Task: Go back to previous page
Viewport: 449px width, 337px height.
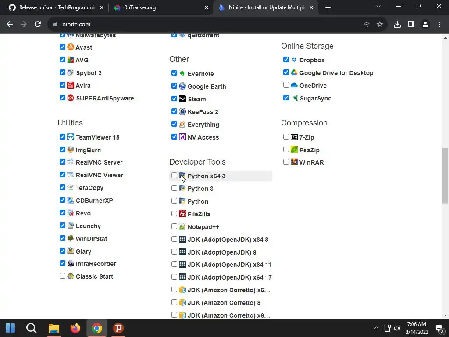Action: point(10,25)
